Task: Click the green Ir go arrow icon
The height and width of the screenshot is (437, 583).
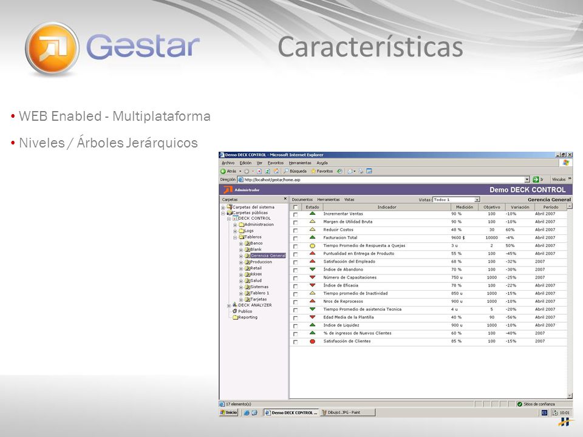Action: coord(536,180)
